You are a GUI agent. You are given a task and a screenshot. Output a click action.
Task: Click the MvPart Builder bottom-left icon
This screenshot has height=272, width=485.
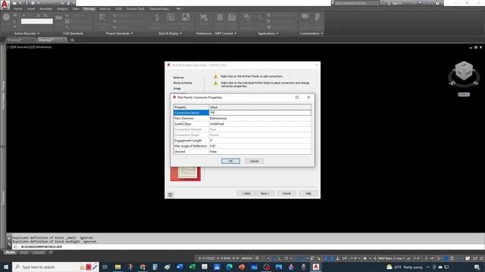pos(171,195)
